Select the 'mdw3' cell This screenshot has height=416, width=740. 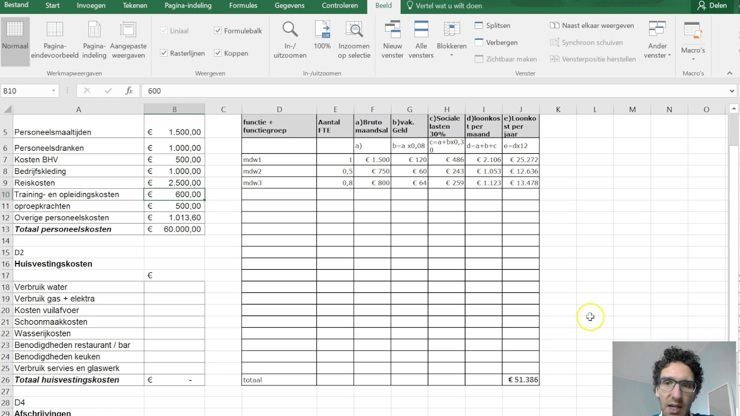click(279, 183)
